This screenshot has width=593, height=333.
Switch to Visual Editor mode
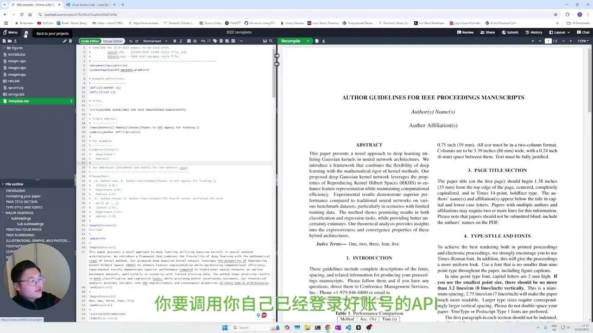113,41
